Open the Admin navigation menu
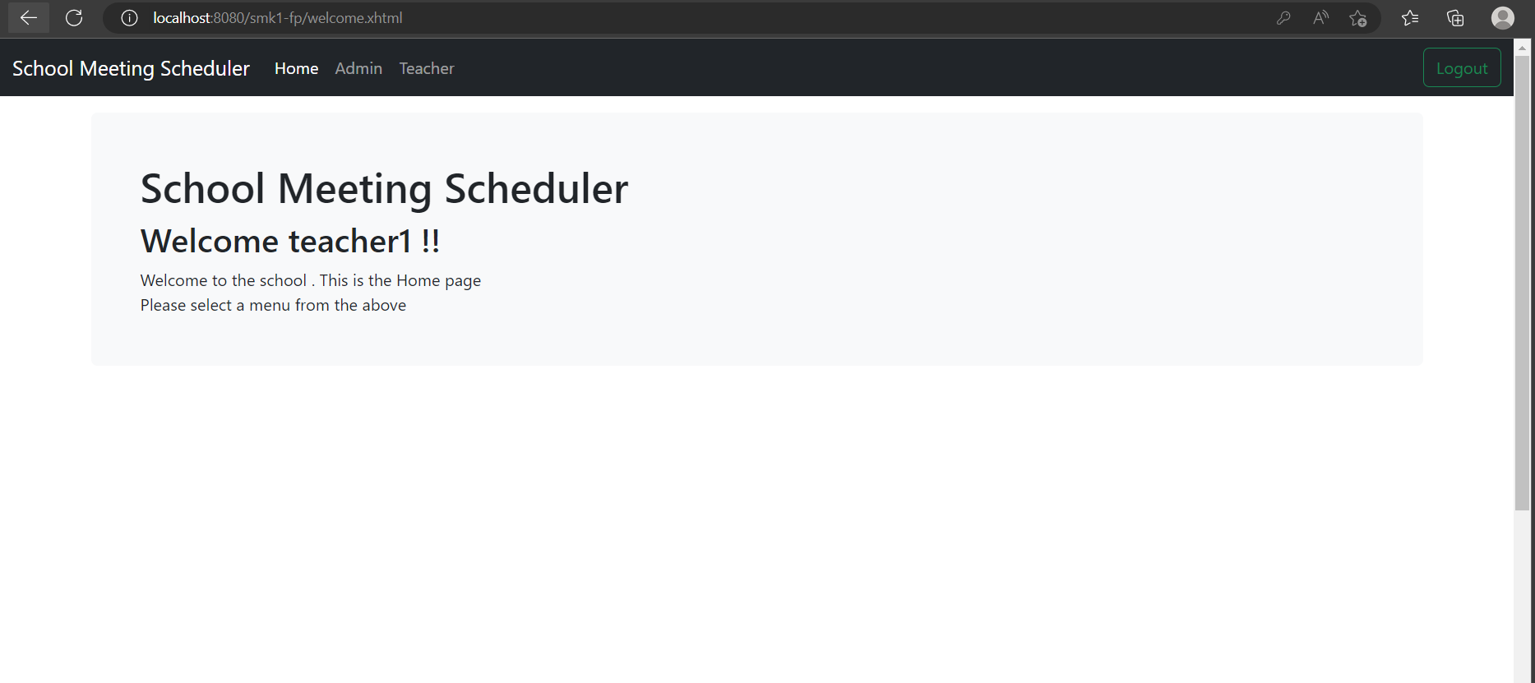 358,68
